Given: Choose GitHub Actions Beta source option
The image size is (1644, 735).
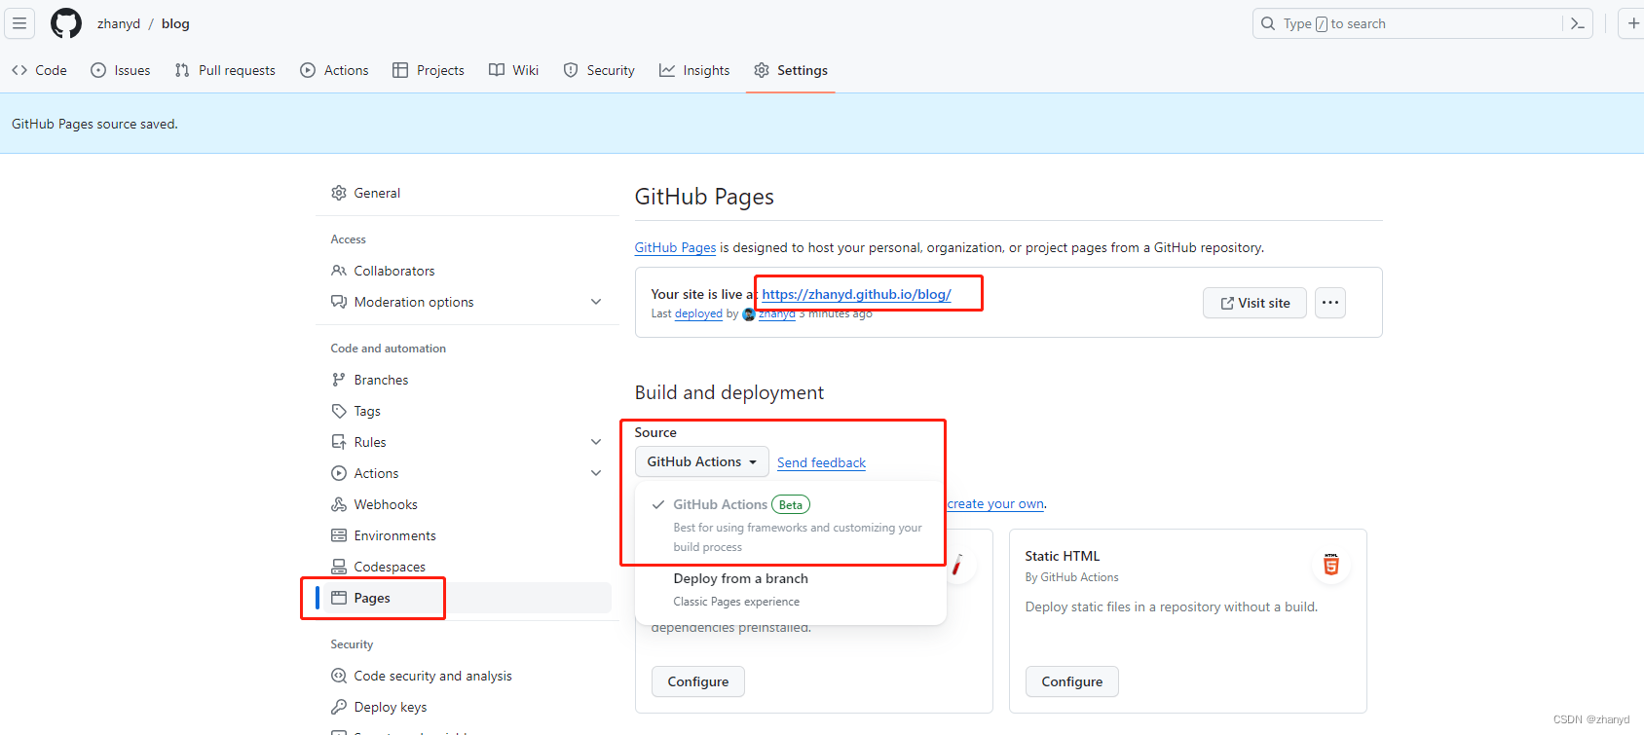Looking at the screenshot, I should pos(791,524).
